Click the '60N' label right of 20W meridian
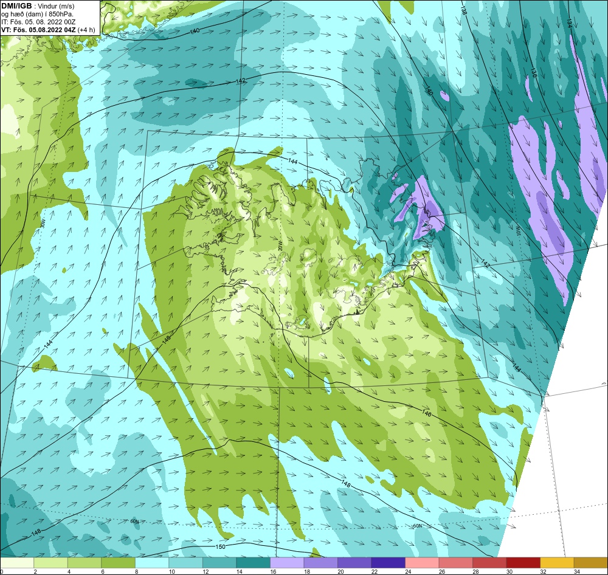The height and width of the screenshot is (575, 608). click(x=417, y=526)
